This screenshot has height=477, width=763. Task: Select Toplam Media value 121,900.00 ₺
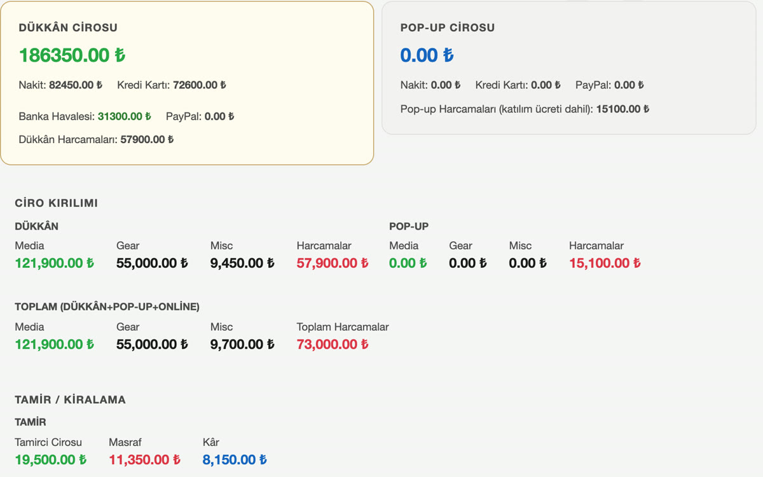tap(55, 344)
